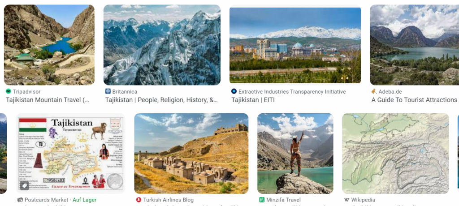Open the Dushanbe city skyline image
This screenshot has width=459, height=206.
point(295,45)
